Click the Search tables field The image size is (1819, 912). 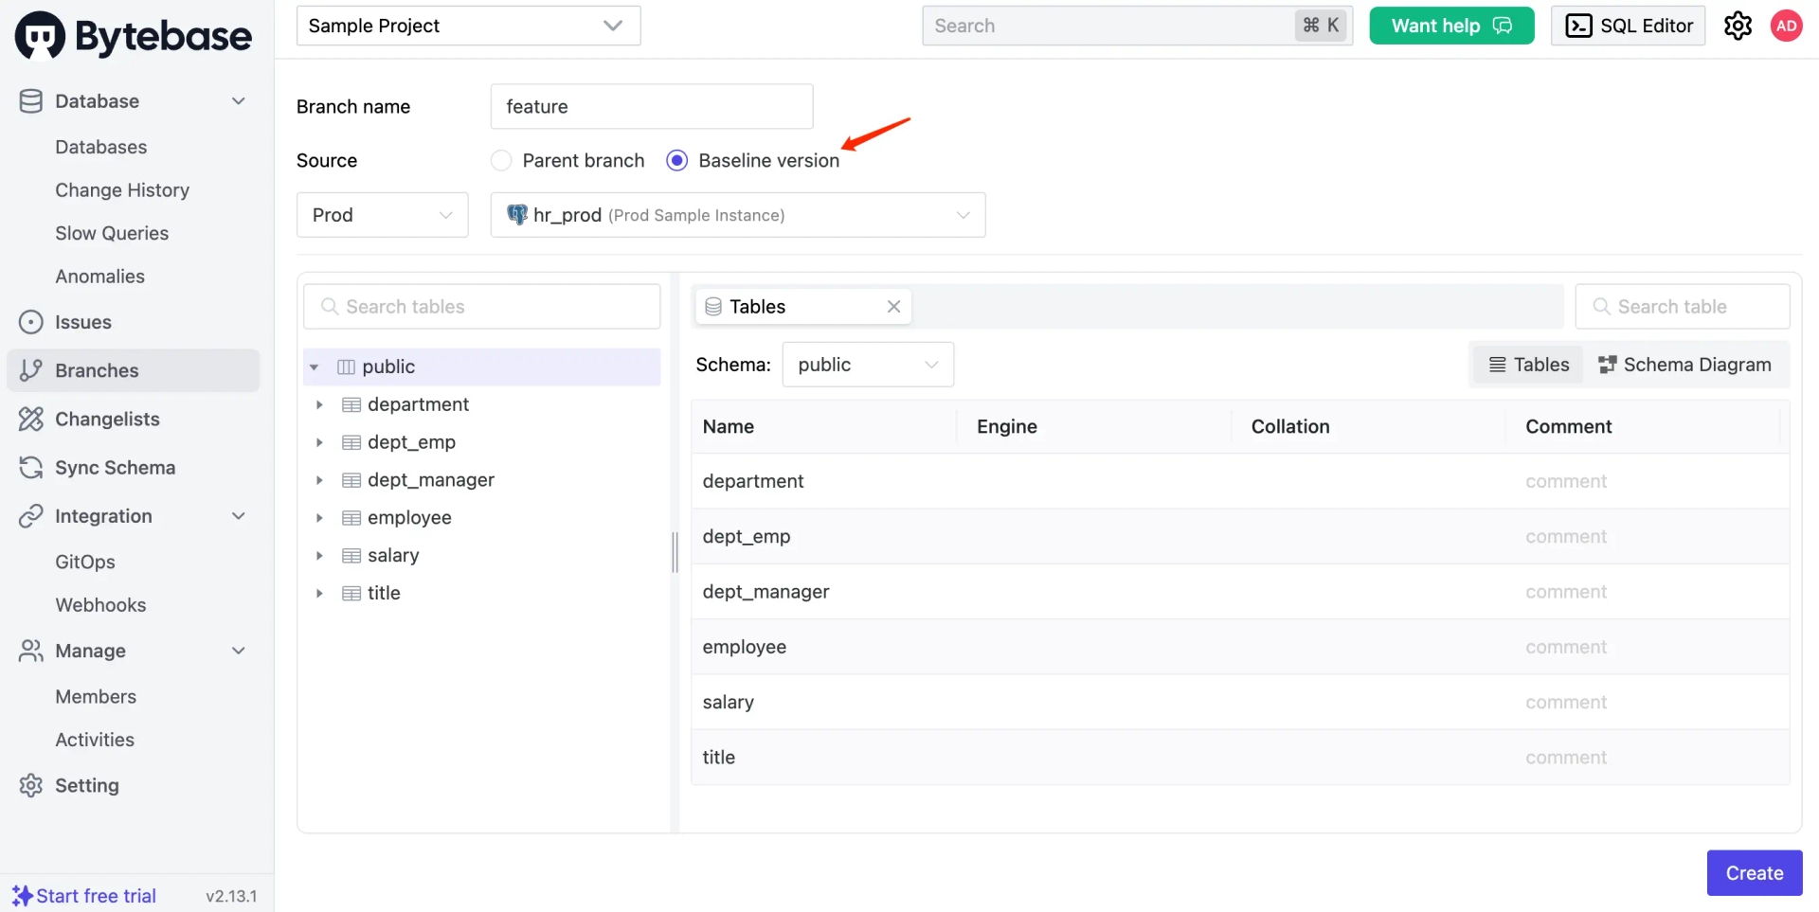481,307
